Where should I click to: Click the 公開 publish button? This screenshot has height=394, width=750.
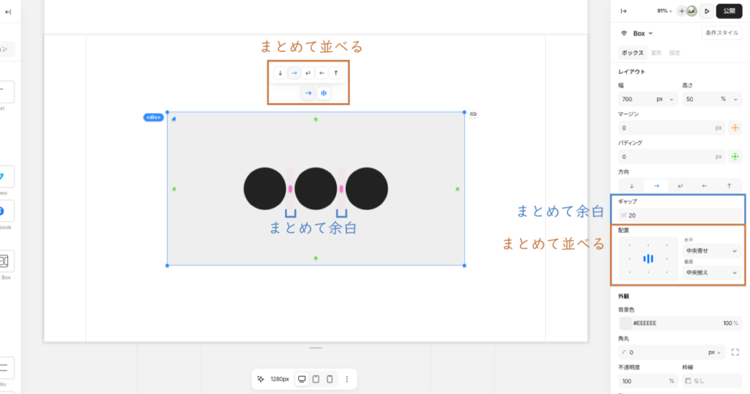tap(729, 11)
